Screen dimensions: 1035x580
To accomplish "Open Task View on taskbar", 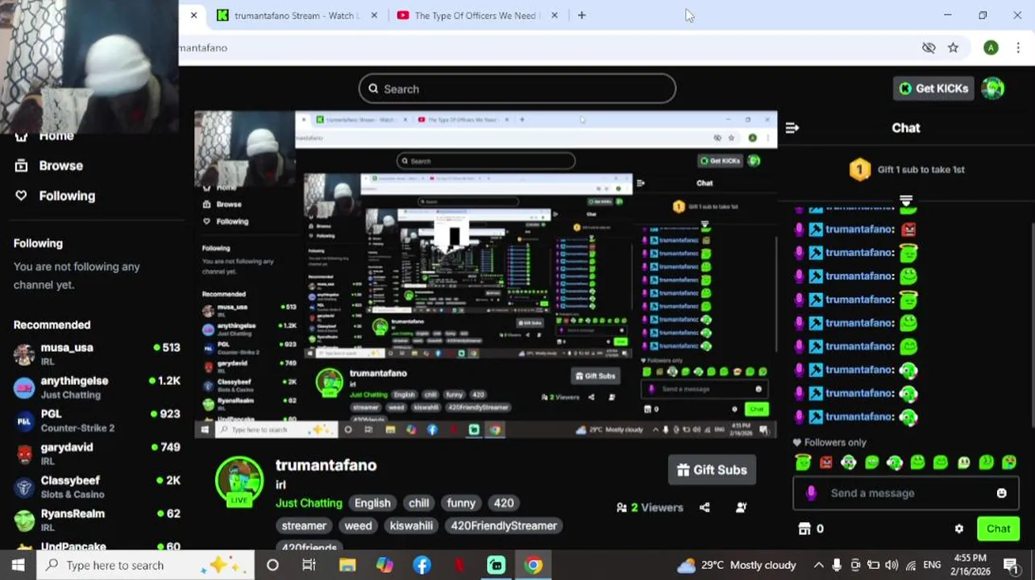I will point(309,565).
